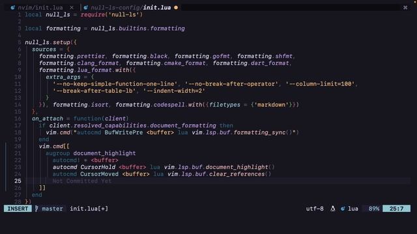417x234 pixels.
Task: Click extra_args on line 10
Action: click(x=63, y=77)
